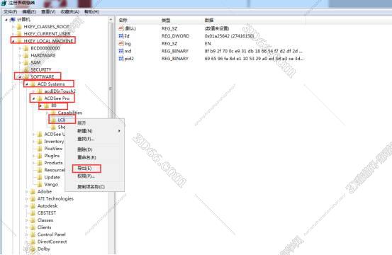
Task: Collapse the 计算机 root node arrow
Action: click(6, 20)
